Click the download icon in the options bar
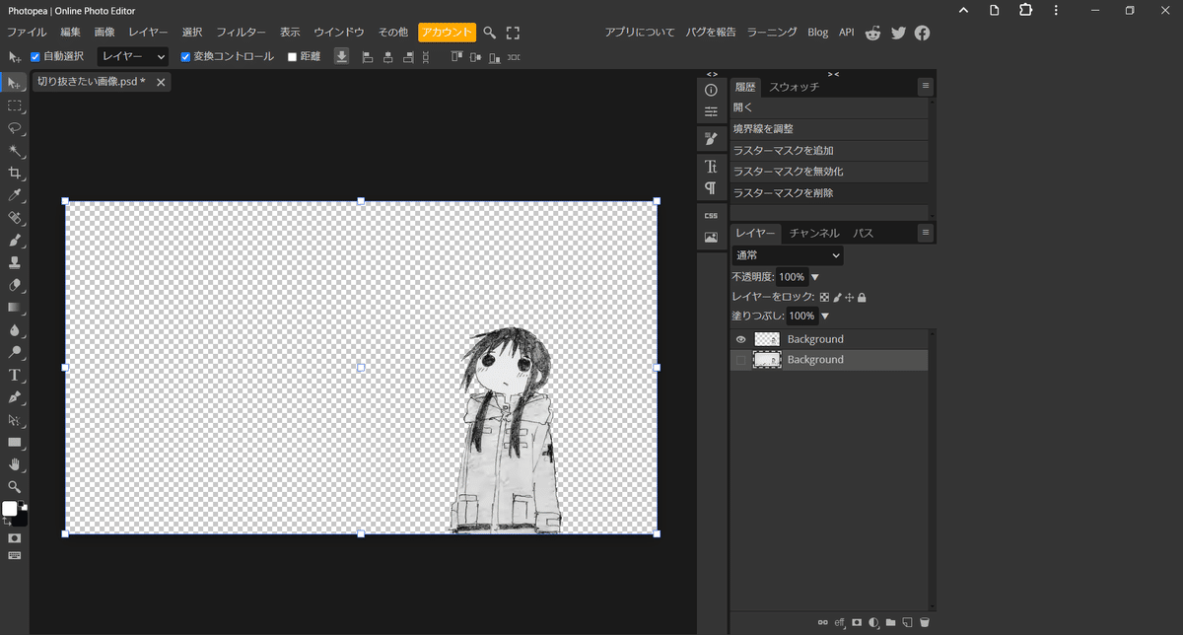 341,56
